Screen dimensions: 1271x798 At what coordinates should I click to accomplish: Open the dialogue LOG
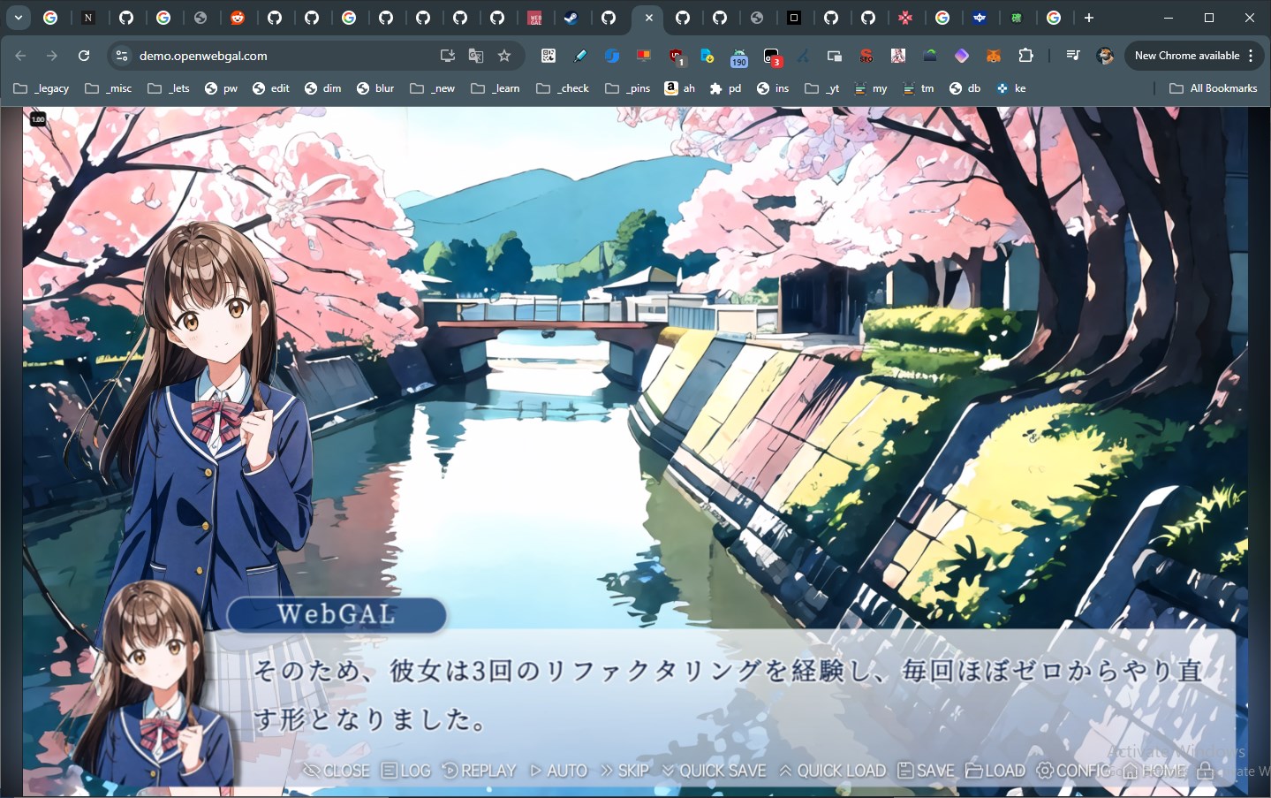406,771
